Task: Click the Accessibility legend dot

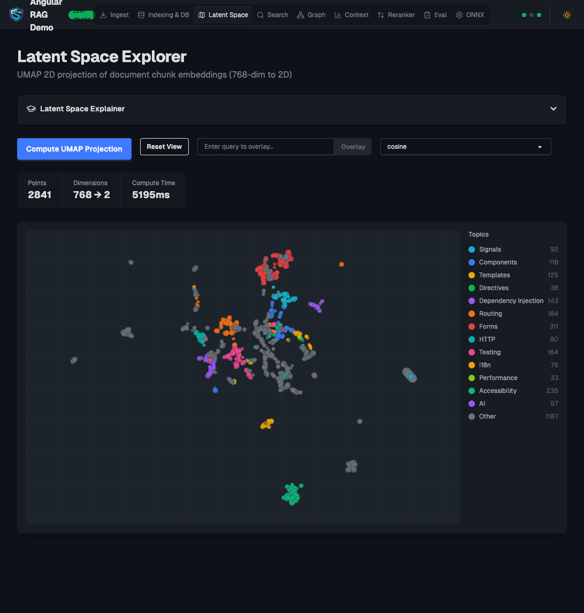Action: click(472, 391)
